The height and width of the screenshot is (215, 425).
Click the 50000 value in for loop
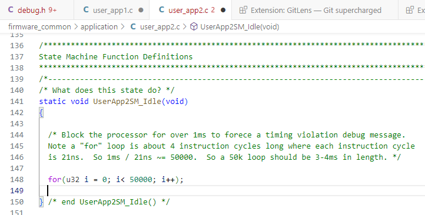click(141, 179)
